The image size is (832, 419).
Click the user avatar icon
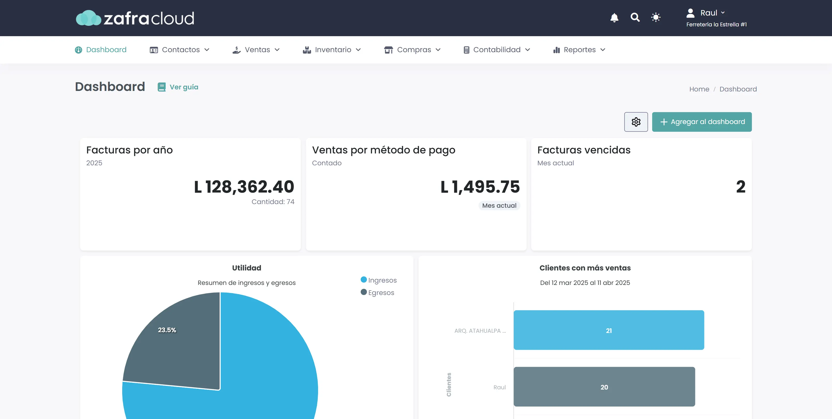coord(690,13)
